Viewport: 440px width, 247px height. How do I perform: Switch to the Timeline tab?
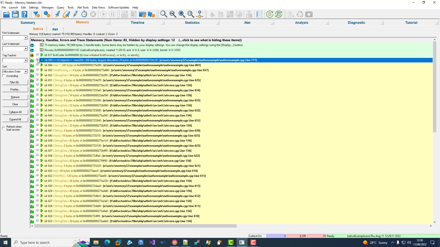point(137,23)
